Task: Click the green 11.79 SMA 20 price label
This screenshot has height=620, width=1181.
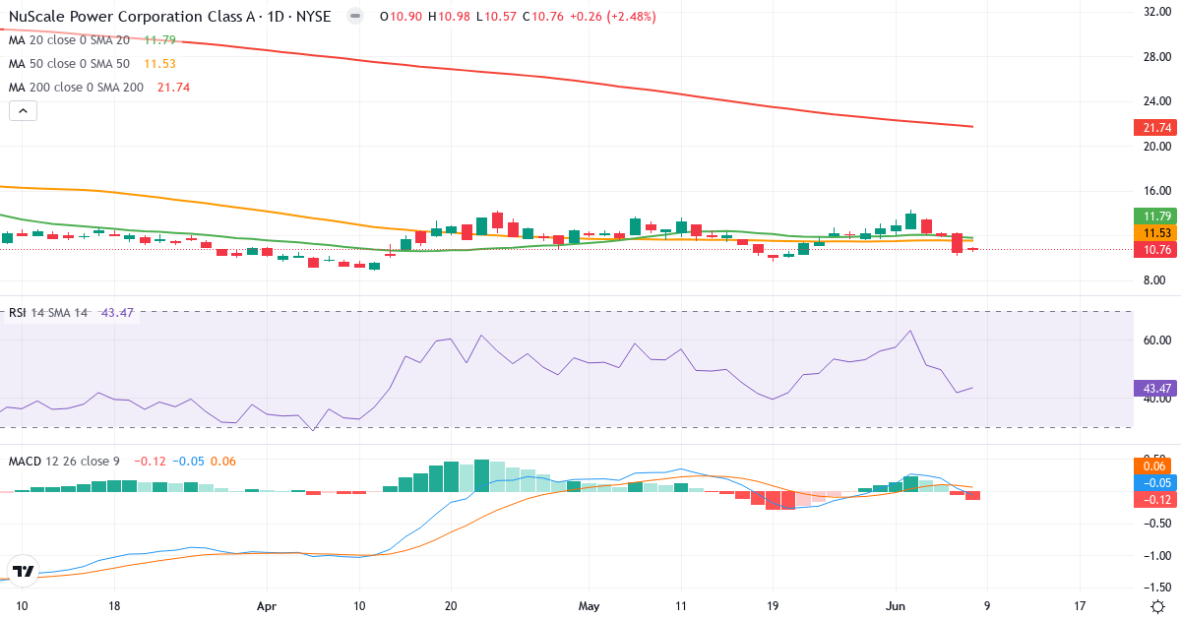Action: [1156, 216]
